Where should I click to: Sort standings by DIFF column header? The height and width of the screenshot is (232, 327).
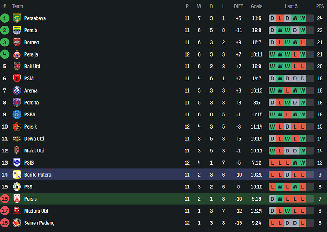tap(238, 6)
